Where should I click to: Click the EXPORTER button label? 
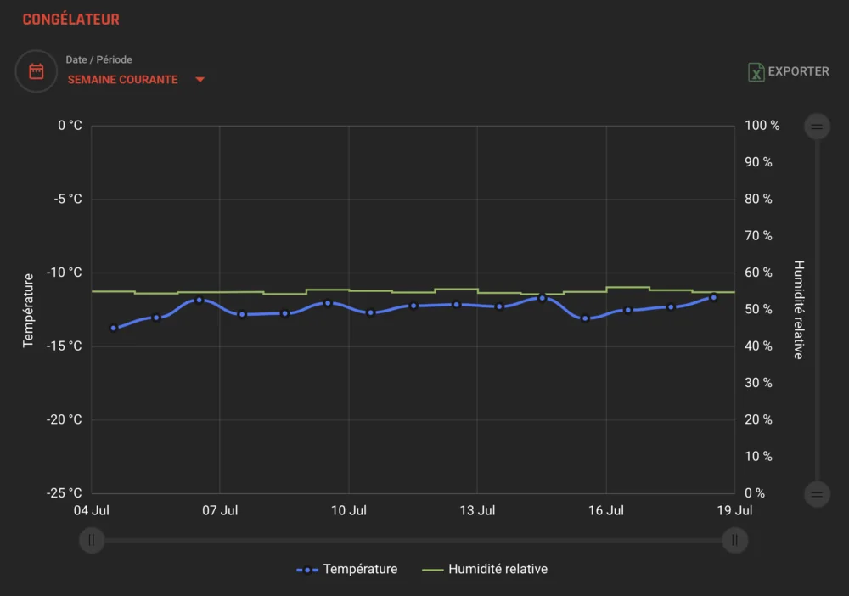point(798,71)
